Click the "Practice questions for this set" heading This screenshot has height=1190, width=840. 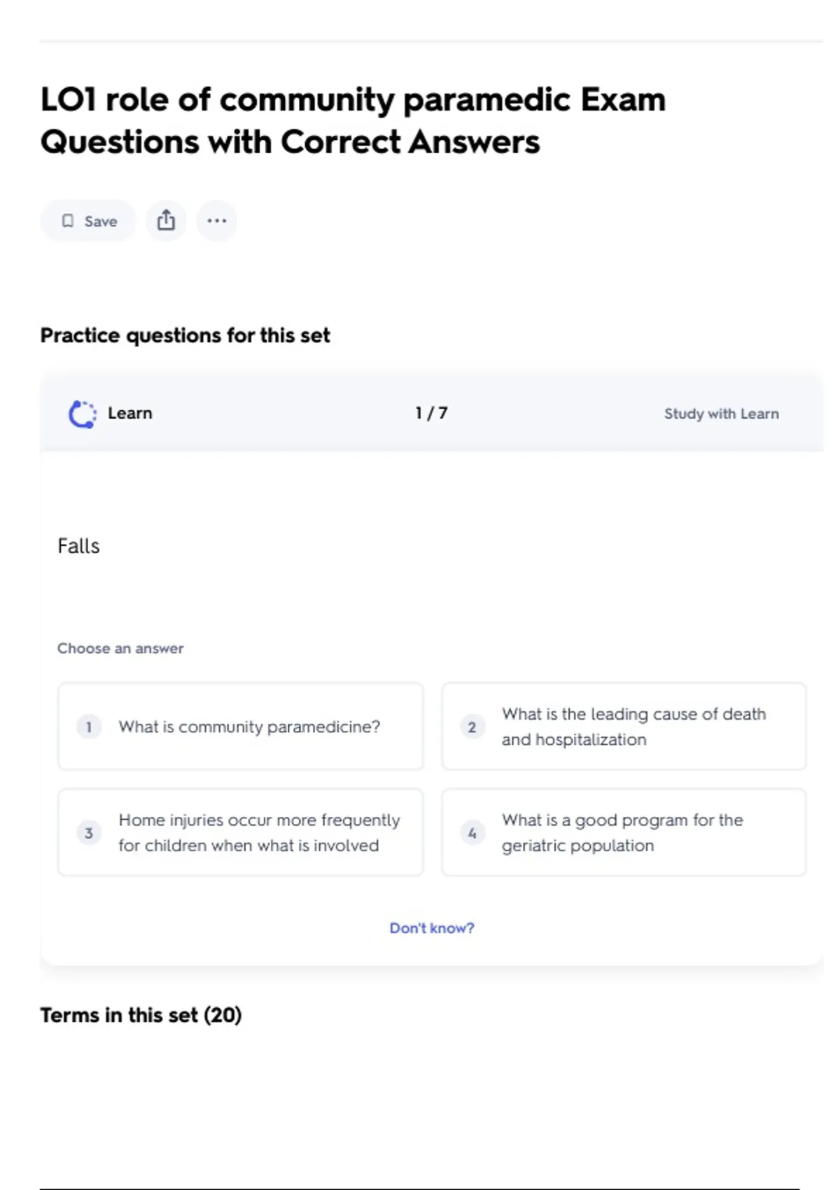[185, 335]
